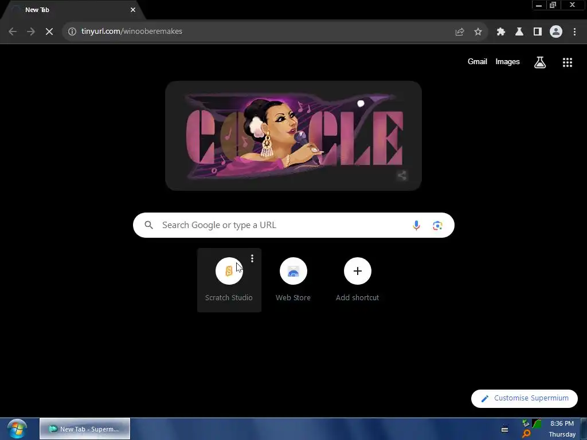Open the browser three-dot menu
Screen dimensions: 587x440
[x=574, y=32]
